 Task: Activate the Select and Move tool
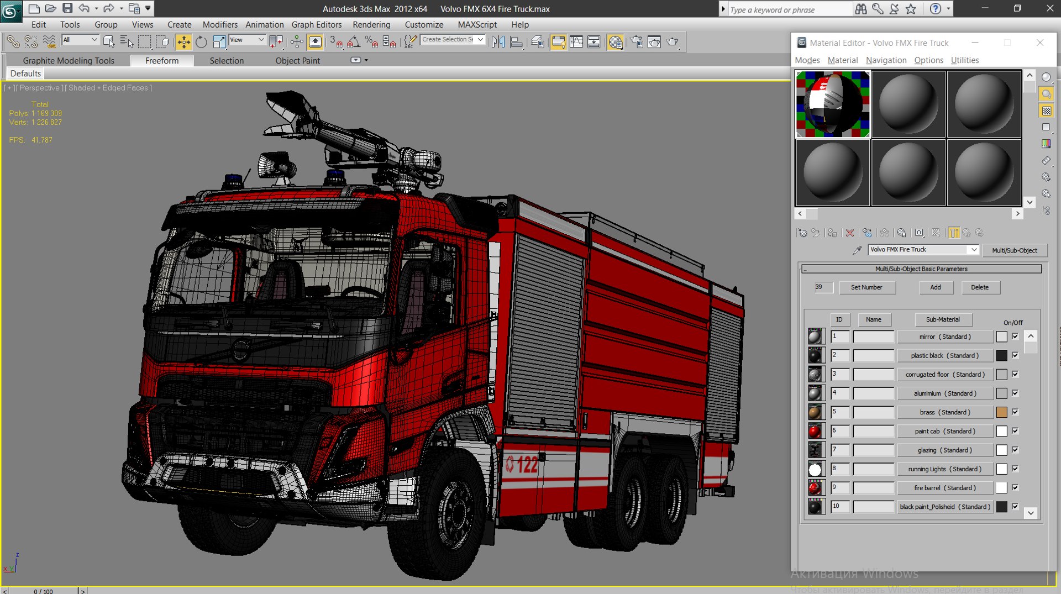tap(183, 42)
